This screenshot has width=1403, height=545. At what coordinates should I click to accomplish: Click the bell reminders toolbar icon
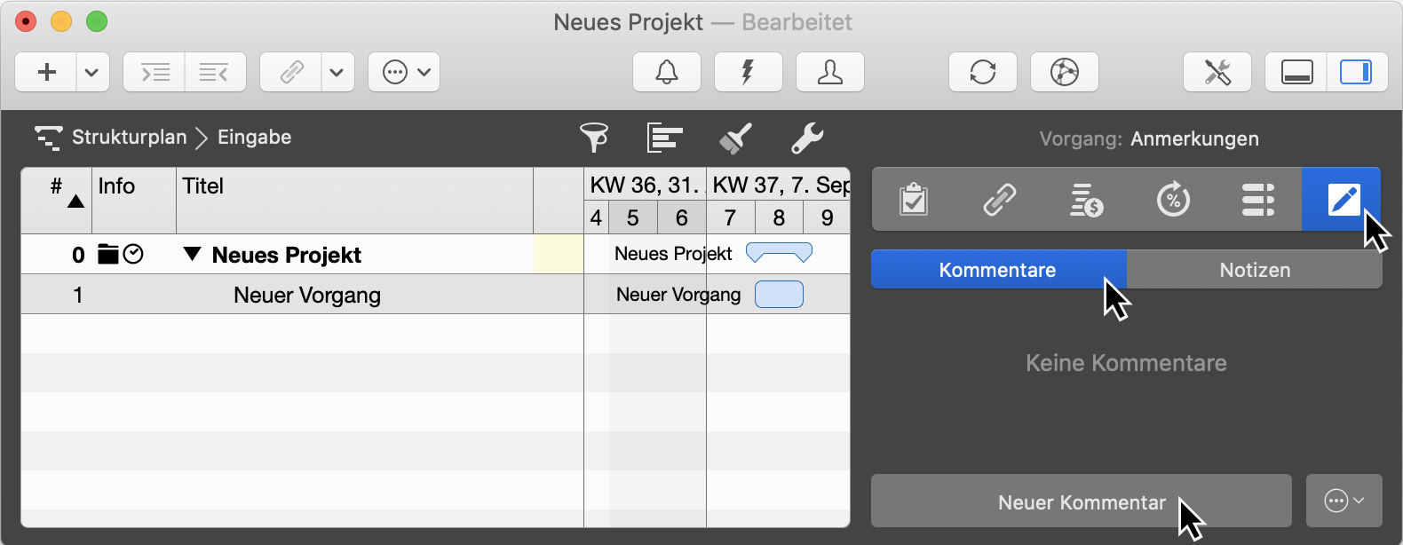(x=667, y=72)
